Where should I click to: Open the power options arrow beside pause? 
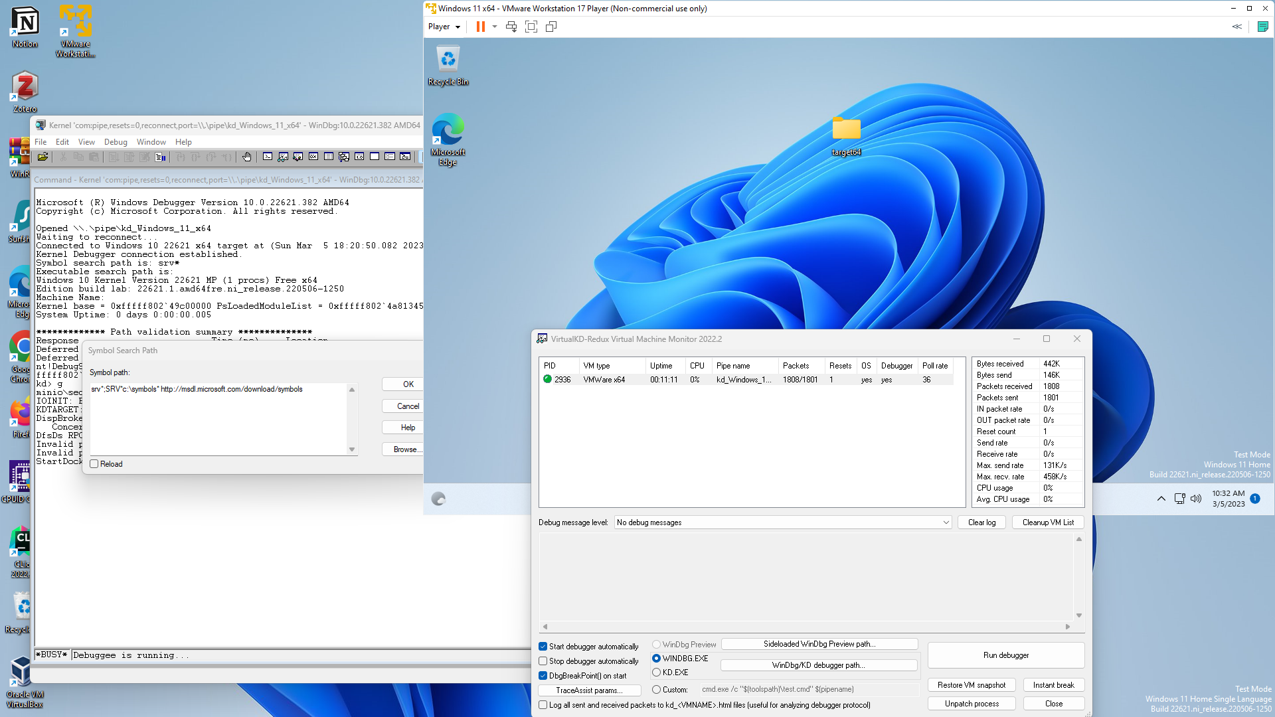[495, 27]
